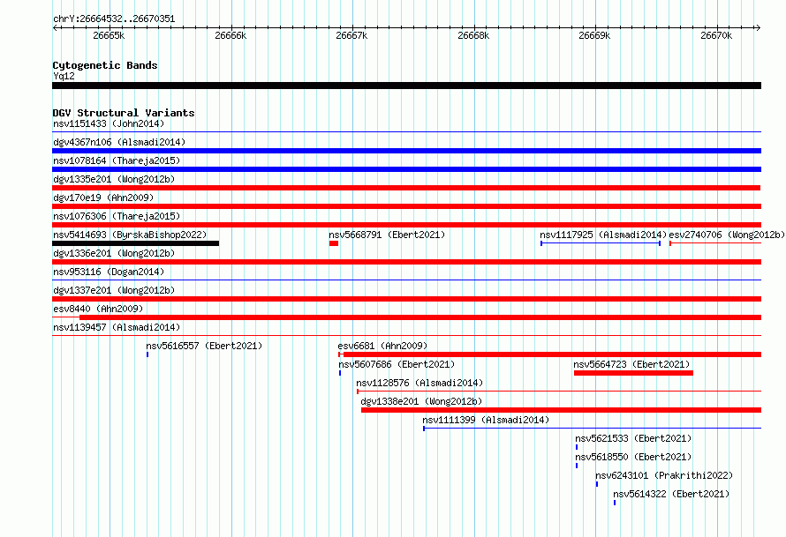Click the 26670k ruler tick label
Viewport: 786px width, 537px height.
(716, 35)
